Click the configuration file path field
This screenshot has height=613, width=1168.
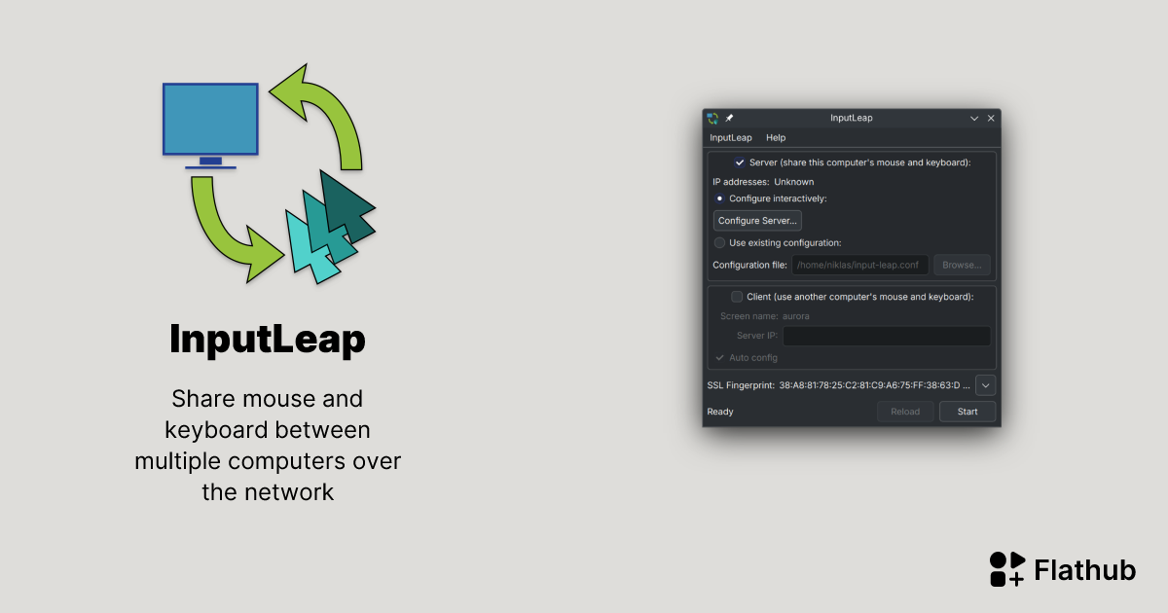click(859, 264)
